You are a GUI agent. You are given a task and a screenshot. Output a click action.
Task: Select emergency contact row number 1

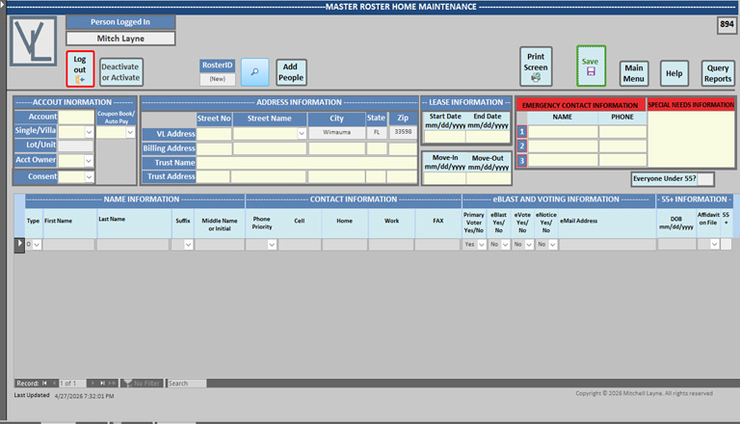pos(522,132)
